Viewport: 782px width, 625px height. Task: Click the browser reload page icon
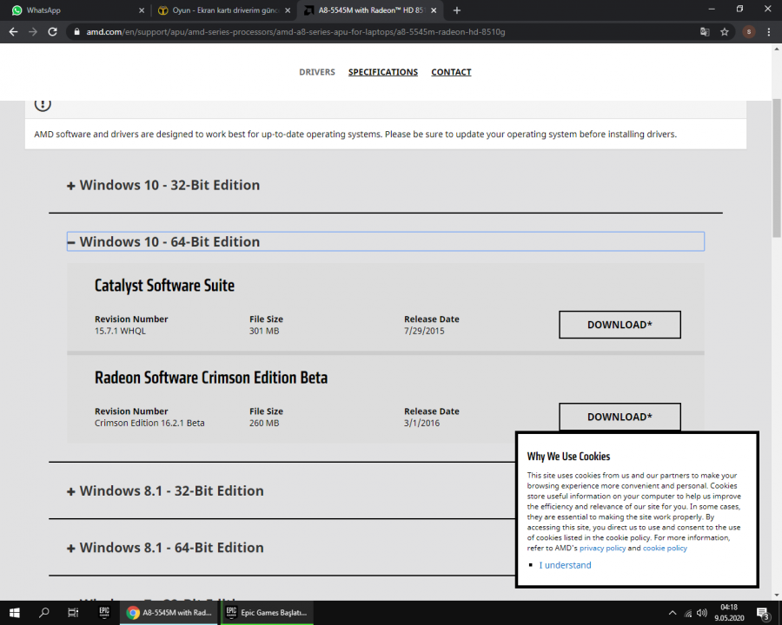(52, 31)
